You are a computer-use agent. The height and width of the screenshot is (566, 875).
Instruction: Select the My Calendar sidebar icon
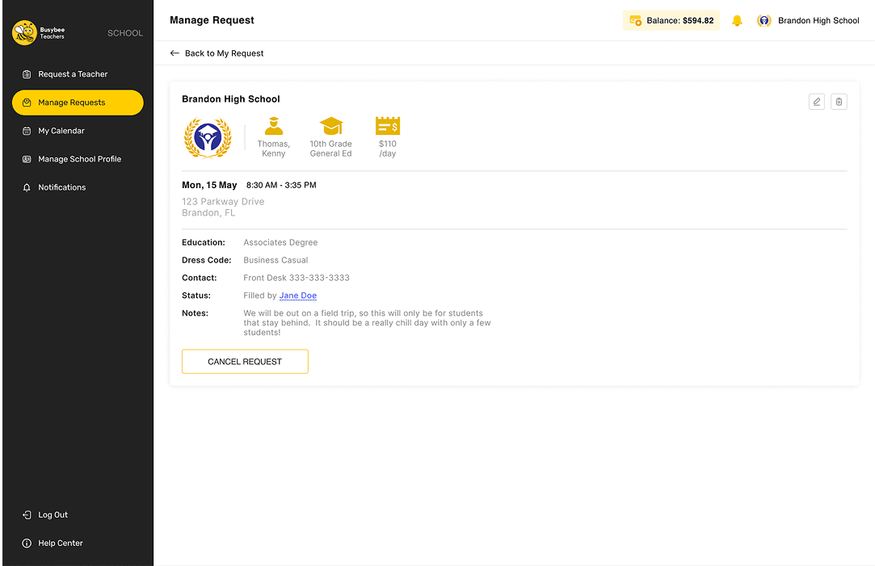[27, 130]
